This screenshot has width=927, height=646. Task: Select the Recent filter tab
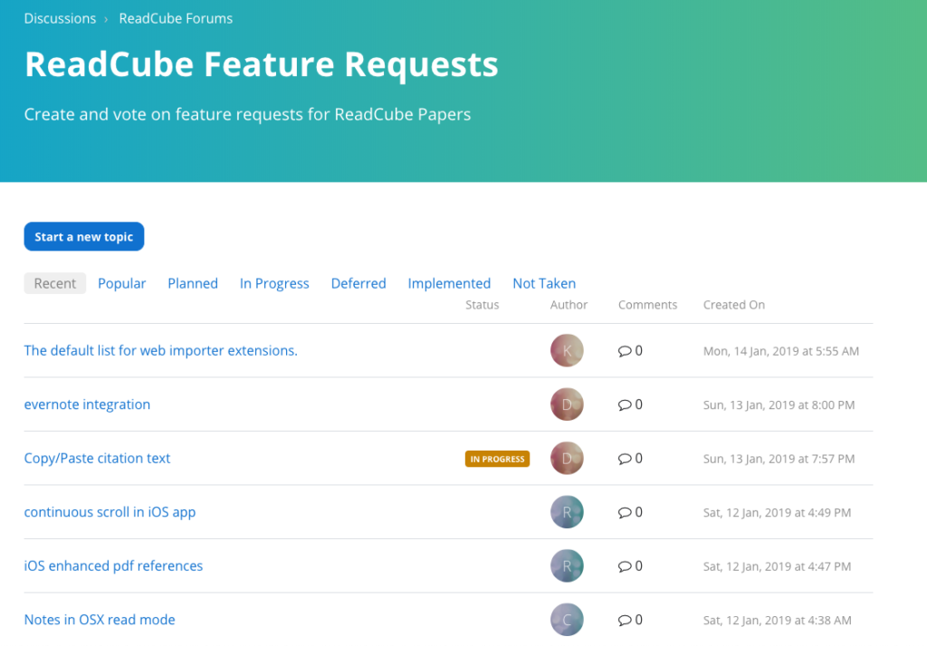[55, 283]
